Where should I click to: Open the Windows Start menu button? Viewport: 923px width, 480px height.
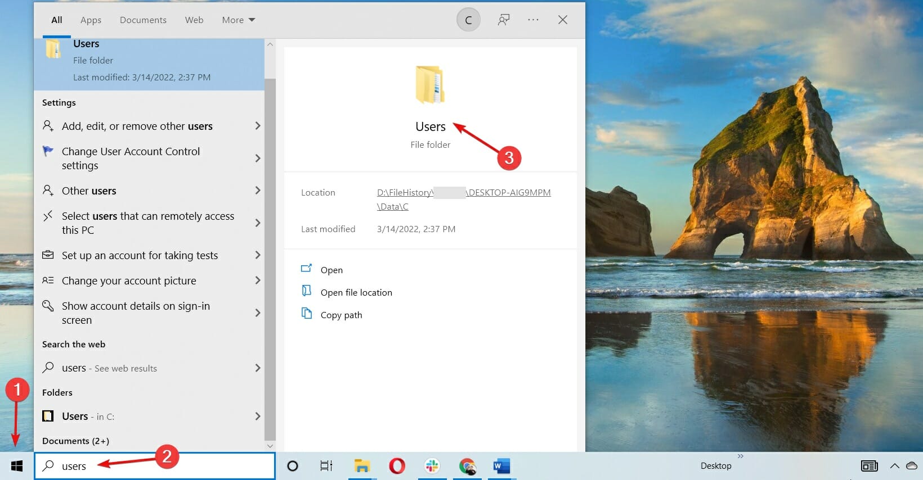click(17, 466)
